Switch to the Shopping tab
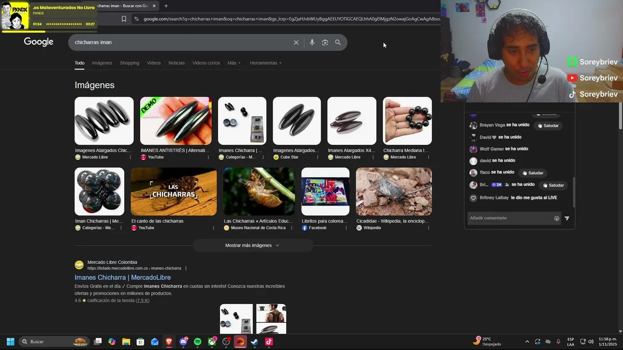This screenshot has width=623, height=350. pos(129,63)
